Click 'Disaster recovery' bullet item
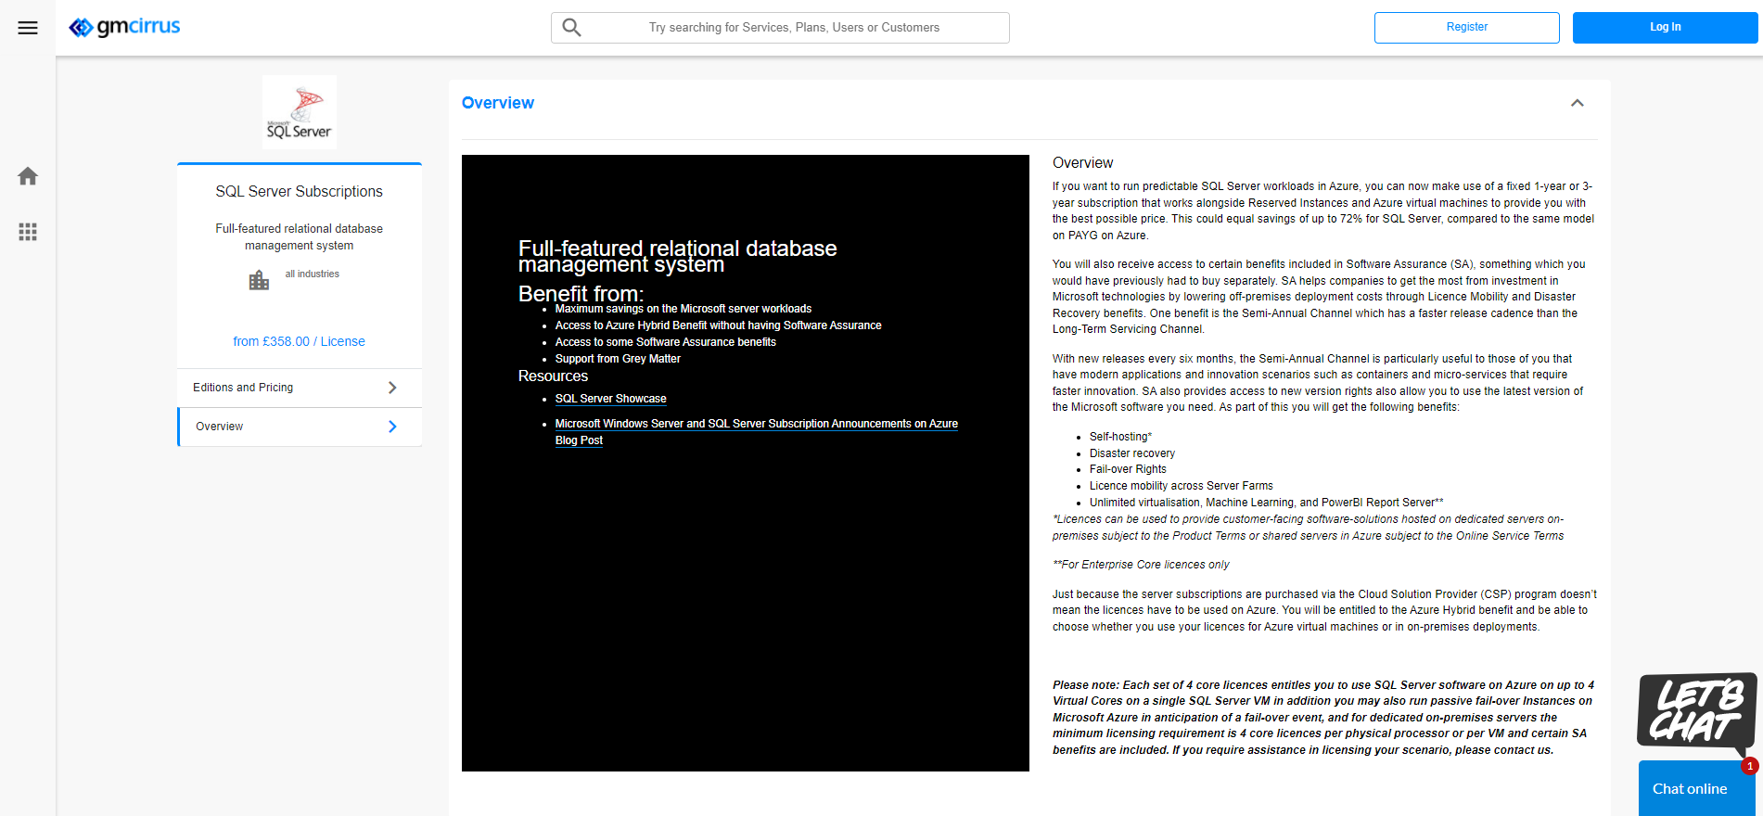1763x816 pixels. tap(1132, 453)
